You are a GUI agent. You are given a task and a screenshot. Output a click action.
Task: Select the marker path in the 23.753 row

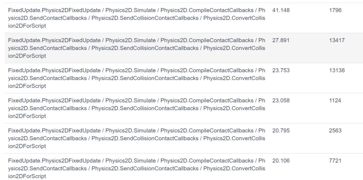(x=136, y=78)
